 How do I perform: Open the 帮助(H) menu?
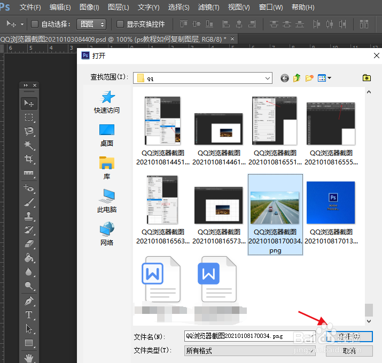(303, 7)
